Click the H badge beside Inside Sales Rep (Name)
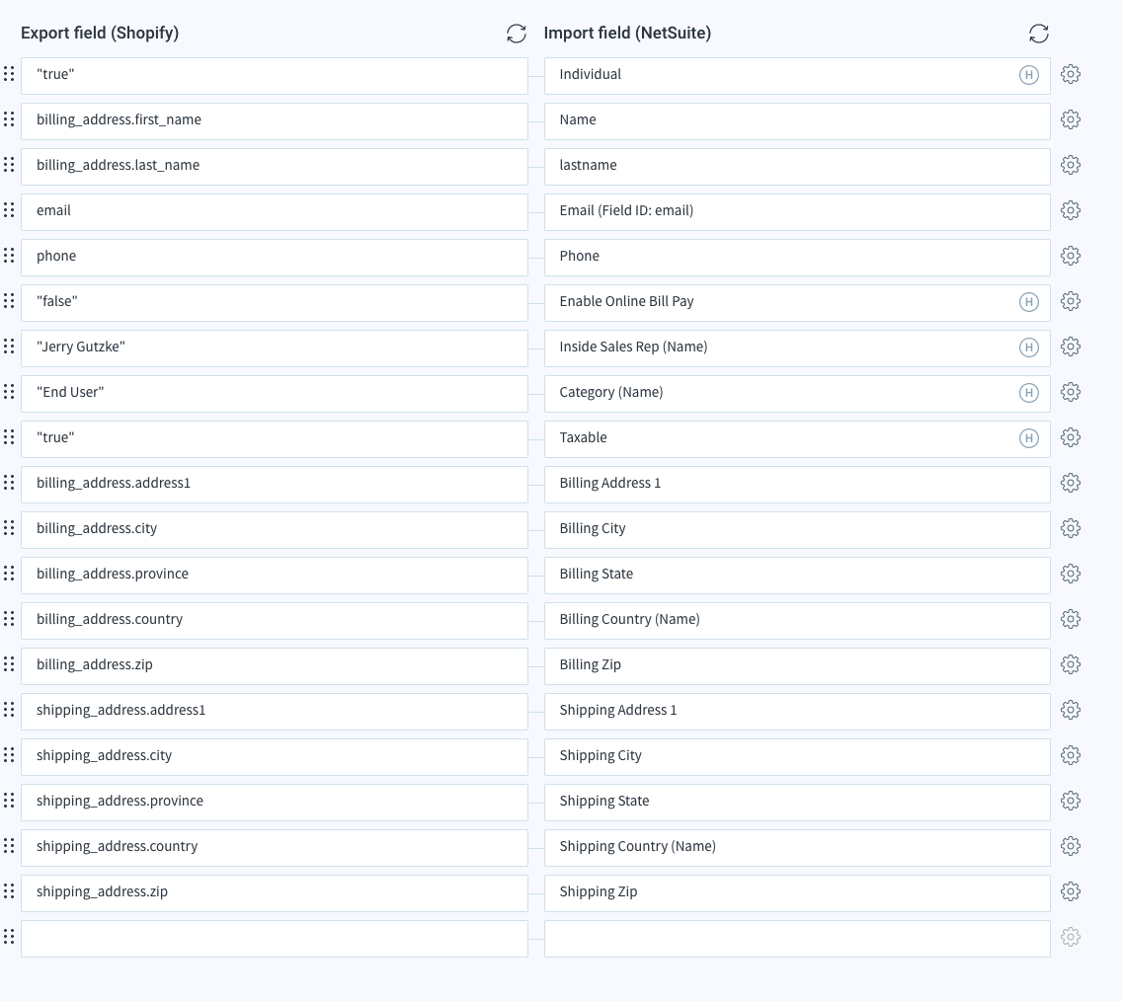The image size is (1123, 1001). 1028,346
